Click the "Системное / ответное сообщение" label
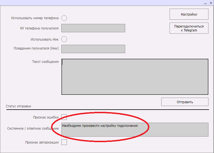The width and height of the screenshot is (214, 153). [33, 129]
